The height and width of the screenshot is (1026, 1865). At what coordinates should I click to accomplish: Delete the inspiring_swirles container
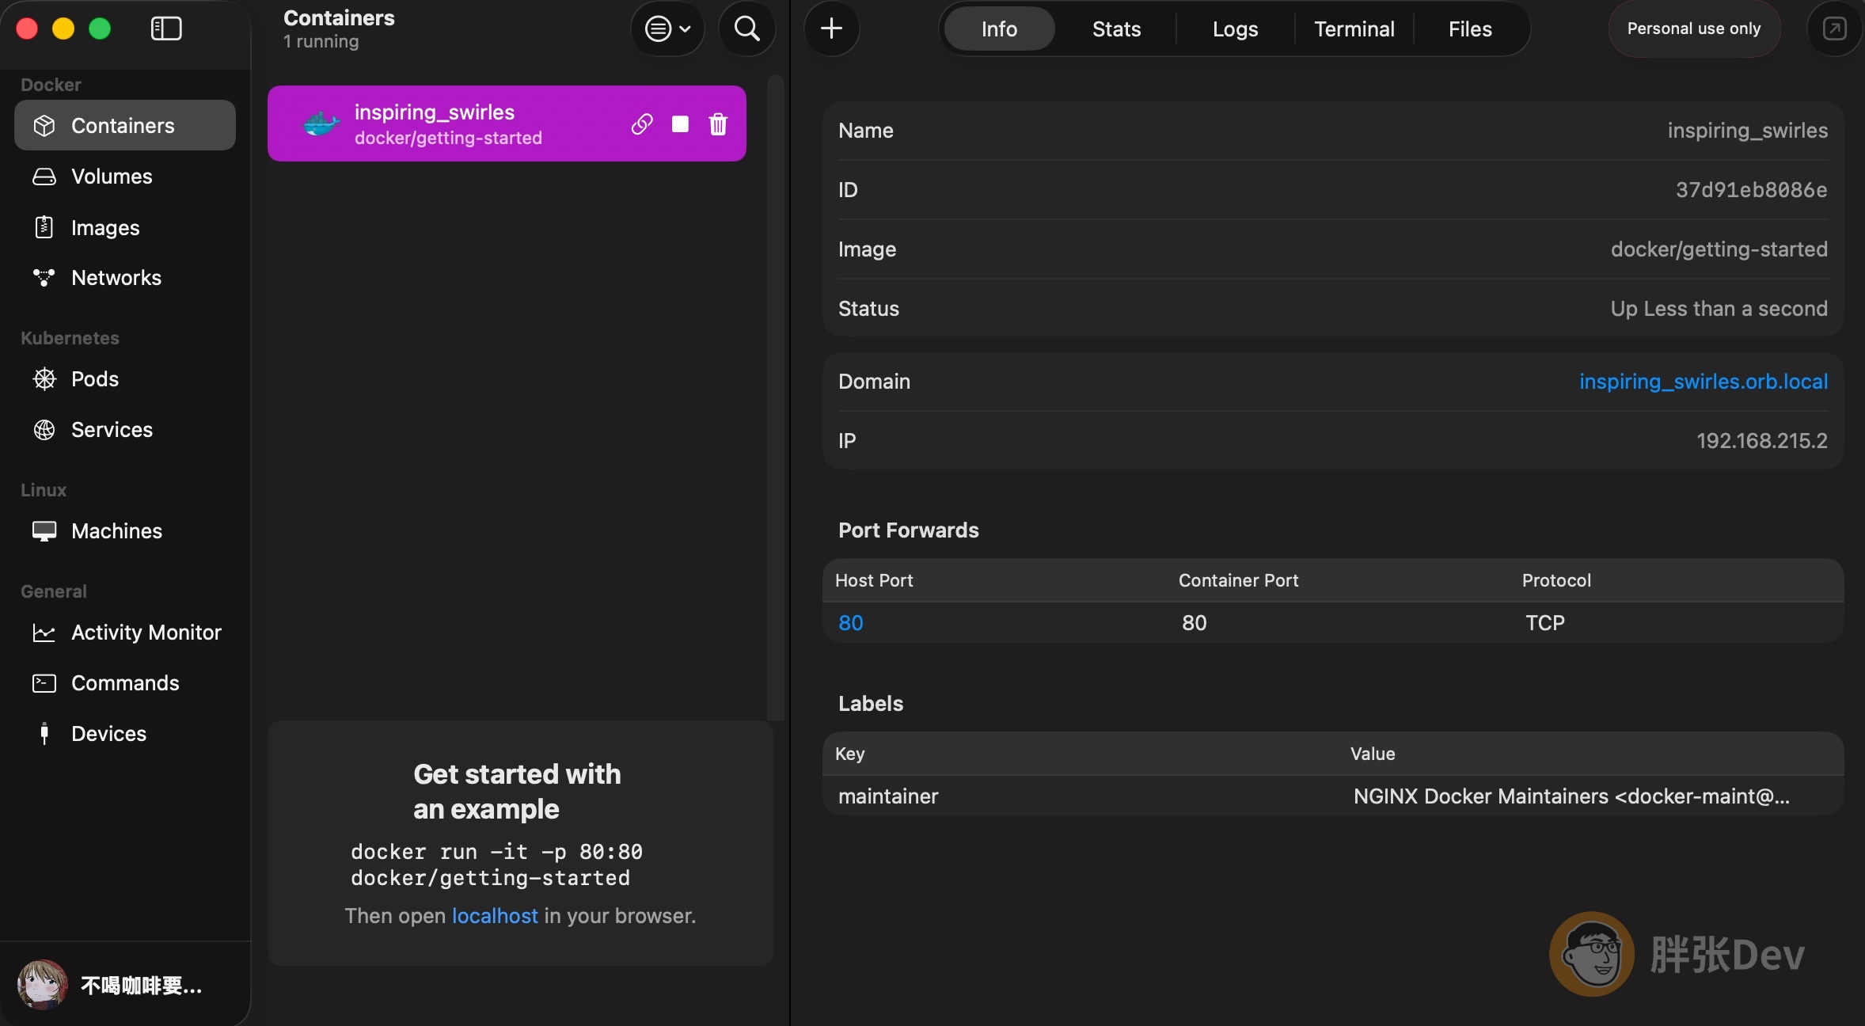pyautogui.click(x=718, y=124)
